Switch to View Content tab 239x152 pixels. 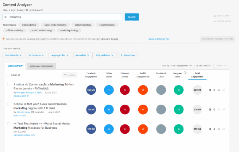(x=15, y=66)
